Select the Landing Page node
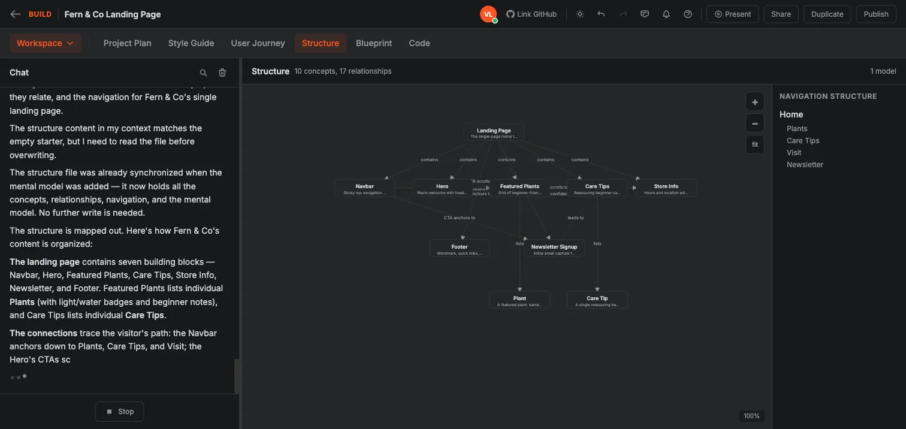The width and height of the screenshot is (906, 429). (494, 132)
